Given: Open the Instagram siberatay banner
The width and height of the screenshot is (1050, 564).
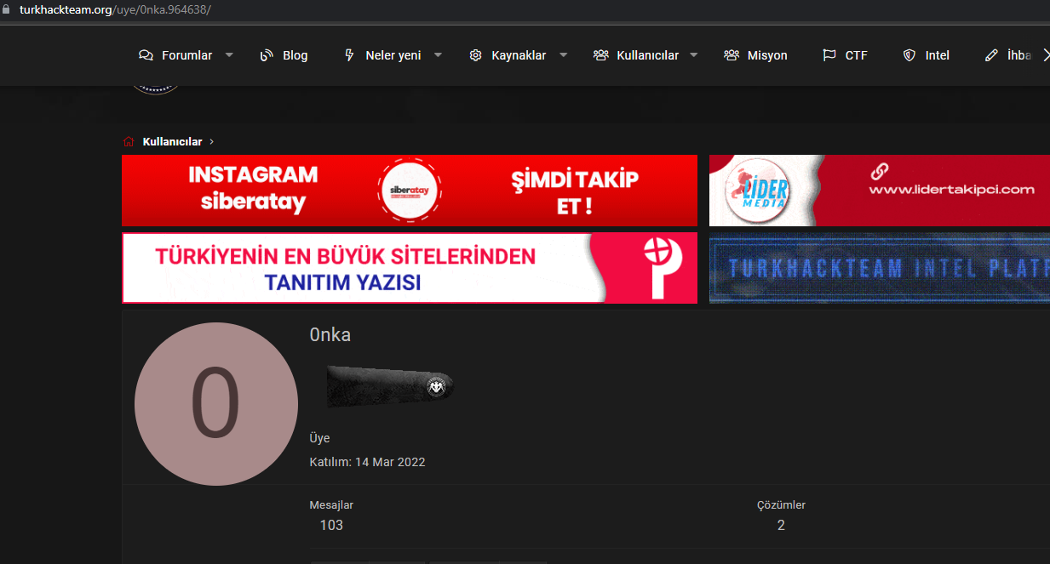Looking at the screenshot, I should click(410, 191).
